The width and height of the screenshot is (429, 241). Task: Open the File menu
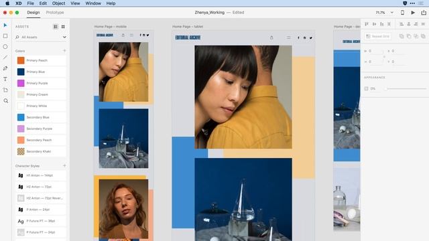pos(30,3)
